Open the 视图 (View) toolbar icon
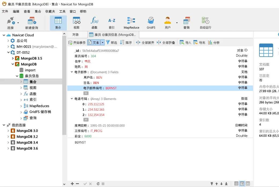The height and width of the screenshot is (187, 279). point(76,23)
